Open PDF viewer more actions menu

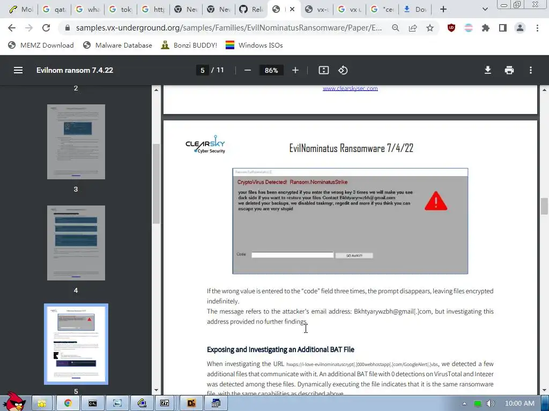pyautogui.click(x=531, y=70)
